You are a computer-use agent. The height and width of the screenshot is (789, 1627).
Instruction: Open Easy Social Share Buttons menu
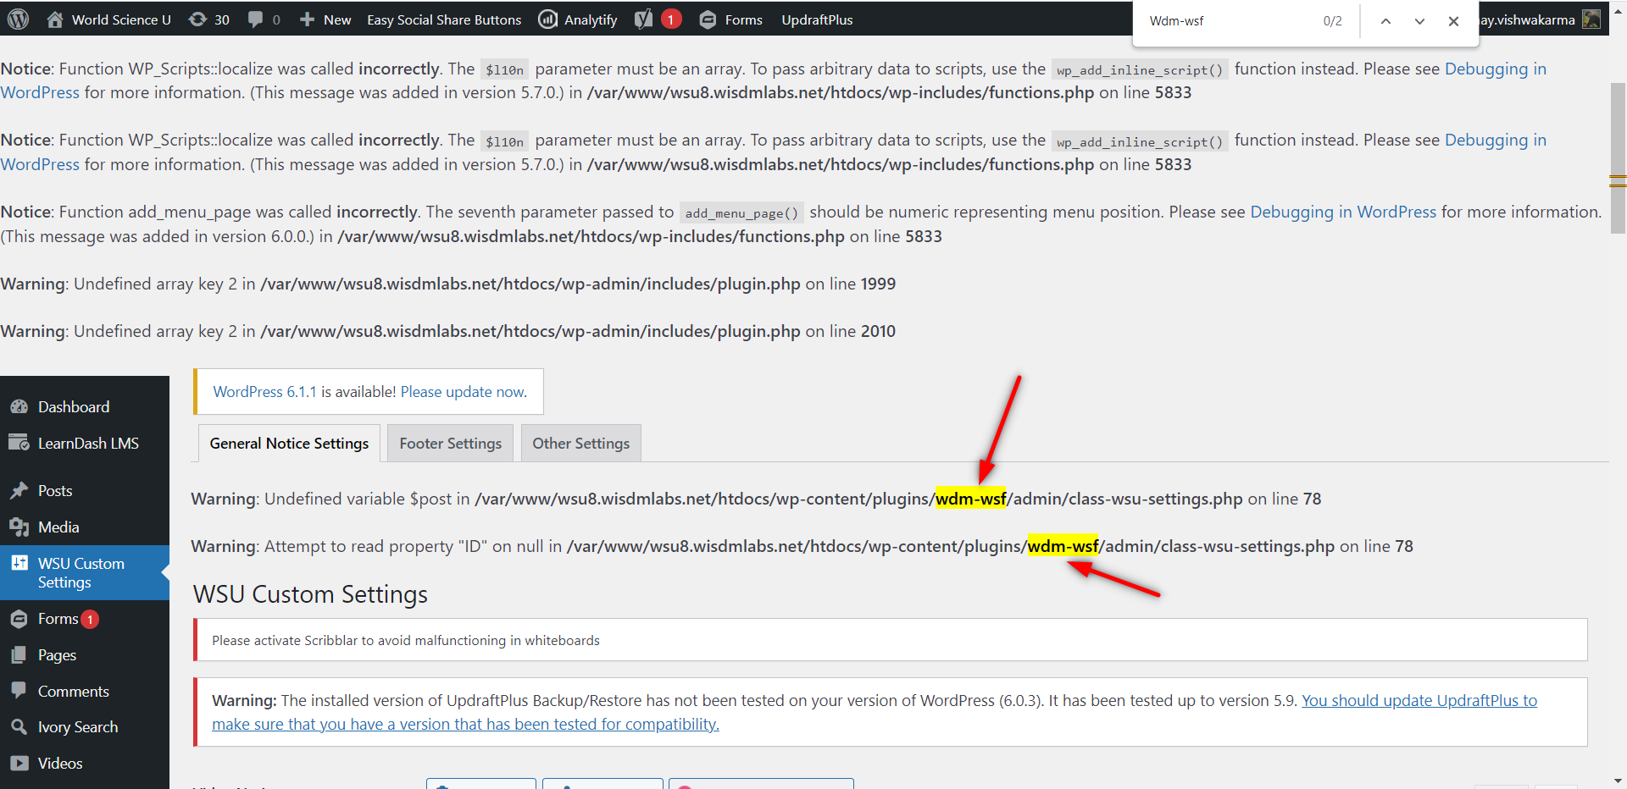tap(444, 19)
